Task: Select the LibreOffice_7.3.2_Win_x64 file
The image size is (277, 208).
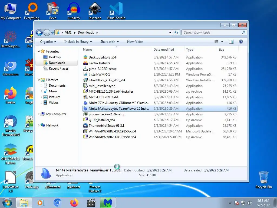Action: click(160, 80)
